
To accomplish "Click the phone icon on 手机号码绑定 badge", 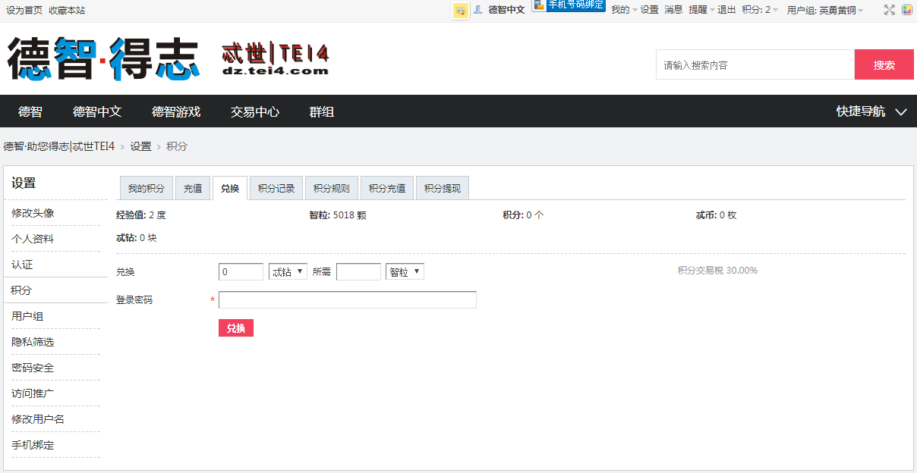I will click(x=540, y=6).
